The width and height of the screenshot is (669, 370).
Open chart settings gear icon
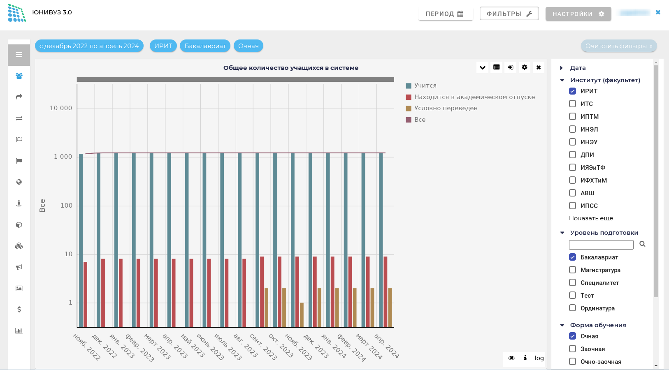(x=525, y=67)
